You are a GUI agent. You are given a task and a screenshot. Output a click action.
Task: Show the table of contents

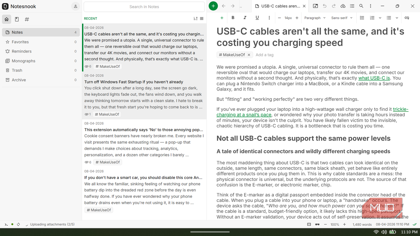pyautogui.click(x=352, y=6)
